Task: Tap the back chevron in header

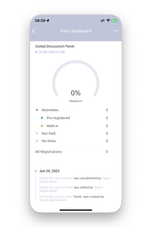Action: [x=34, y=31]
